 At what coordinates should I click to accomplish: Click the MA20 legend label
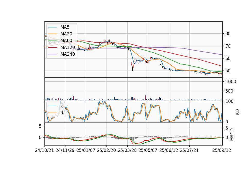point(66,34)
